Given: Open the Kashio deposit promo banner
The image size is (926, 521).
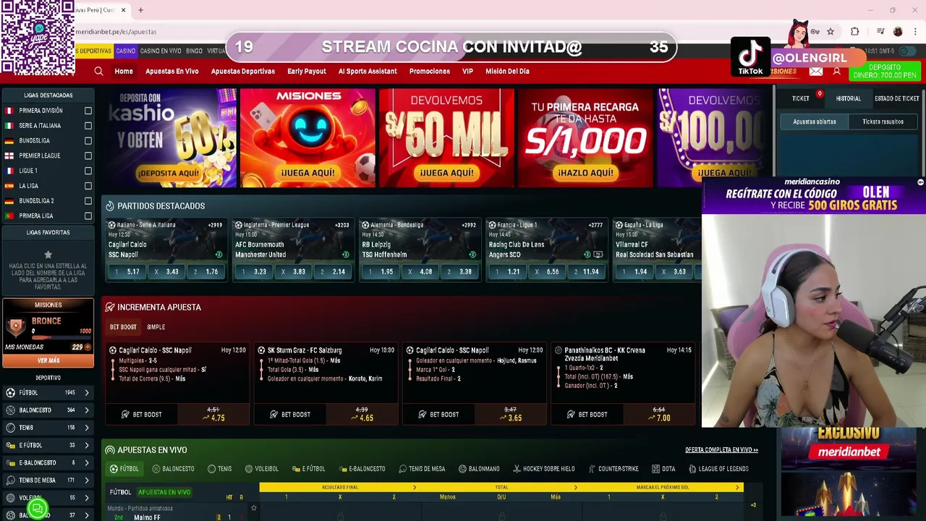Looking at the screenshot, I should click(172, 137).
